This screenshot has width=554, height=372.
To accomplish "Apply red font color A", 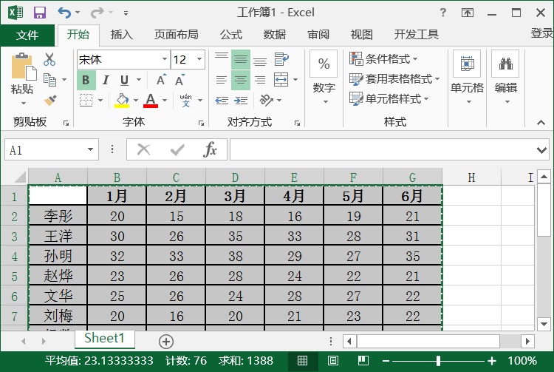I will 151,100.
